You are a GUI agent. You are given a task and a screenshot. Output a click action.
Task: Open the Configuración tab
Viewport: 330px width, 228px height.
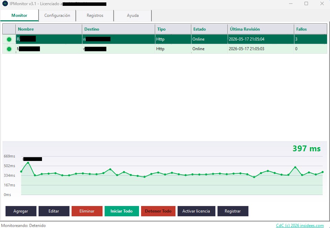(x=57, y=15)
